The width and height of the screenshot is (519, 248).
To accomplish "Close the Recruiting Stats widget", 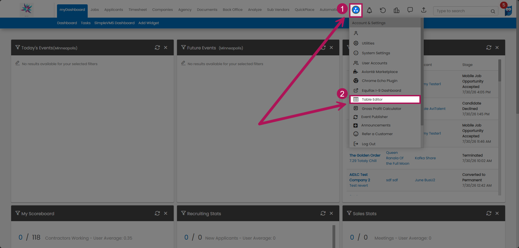I will (331, 213).
